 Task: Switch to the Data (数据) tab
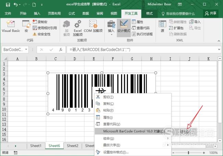(x=86, y=13)
